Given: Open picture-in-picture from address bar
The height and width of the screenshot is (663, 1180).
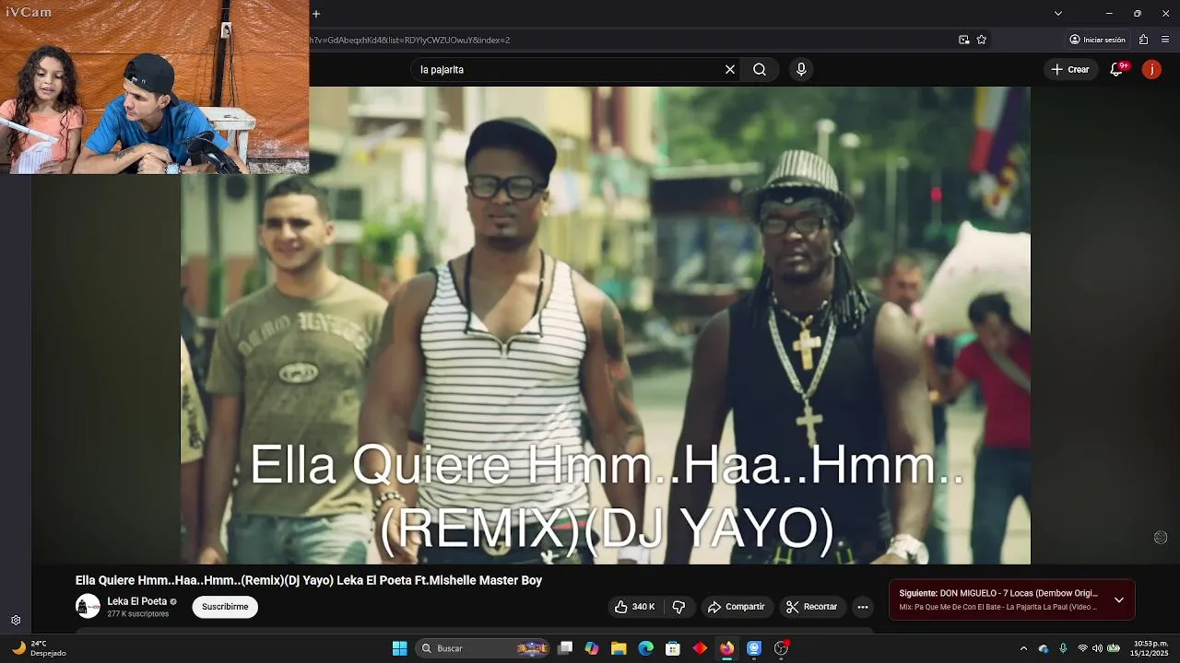Looking at the screenshot, I should coord(963,40).
